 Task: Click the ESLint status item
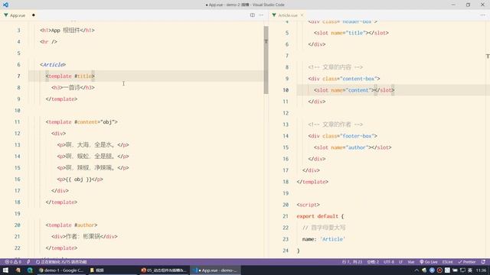(447, 262)
